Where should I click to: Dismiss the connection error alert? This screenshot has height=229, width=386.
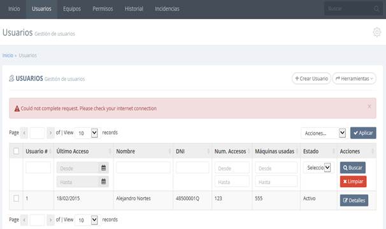pyautogui.click(x=369, y=106)
